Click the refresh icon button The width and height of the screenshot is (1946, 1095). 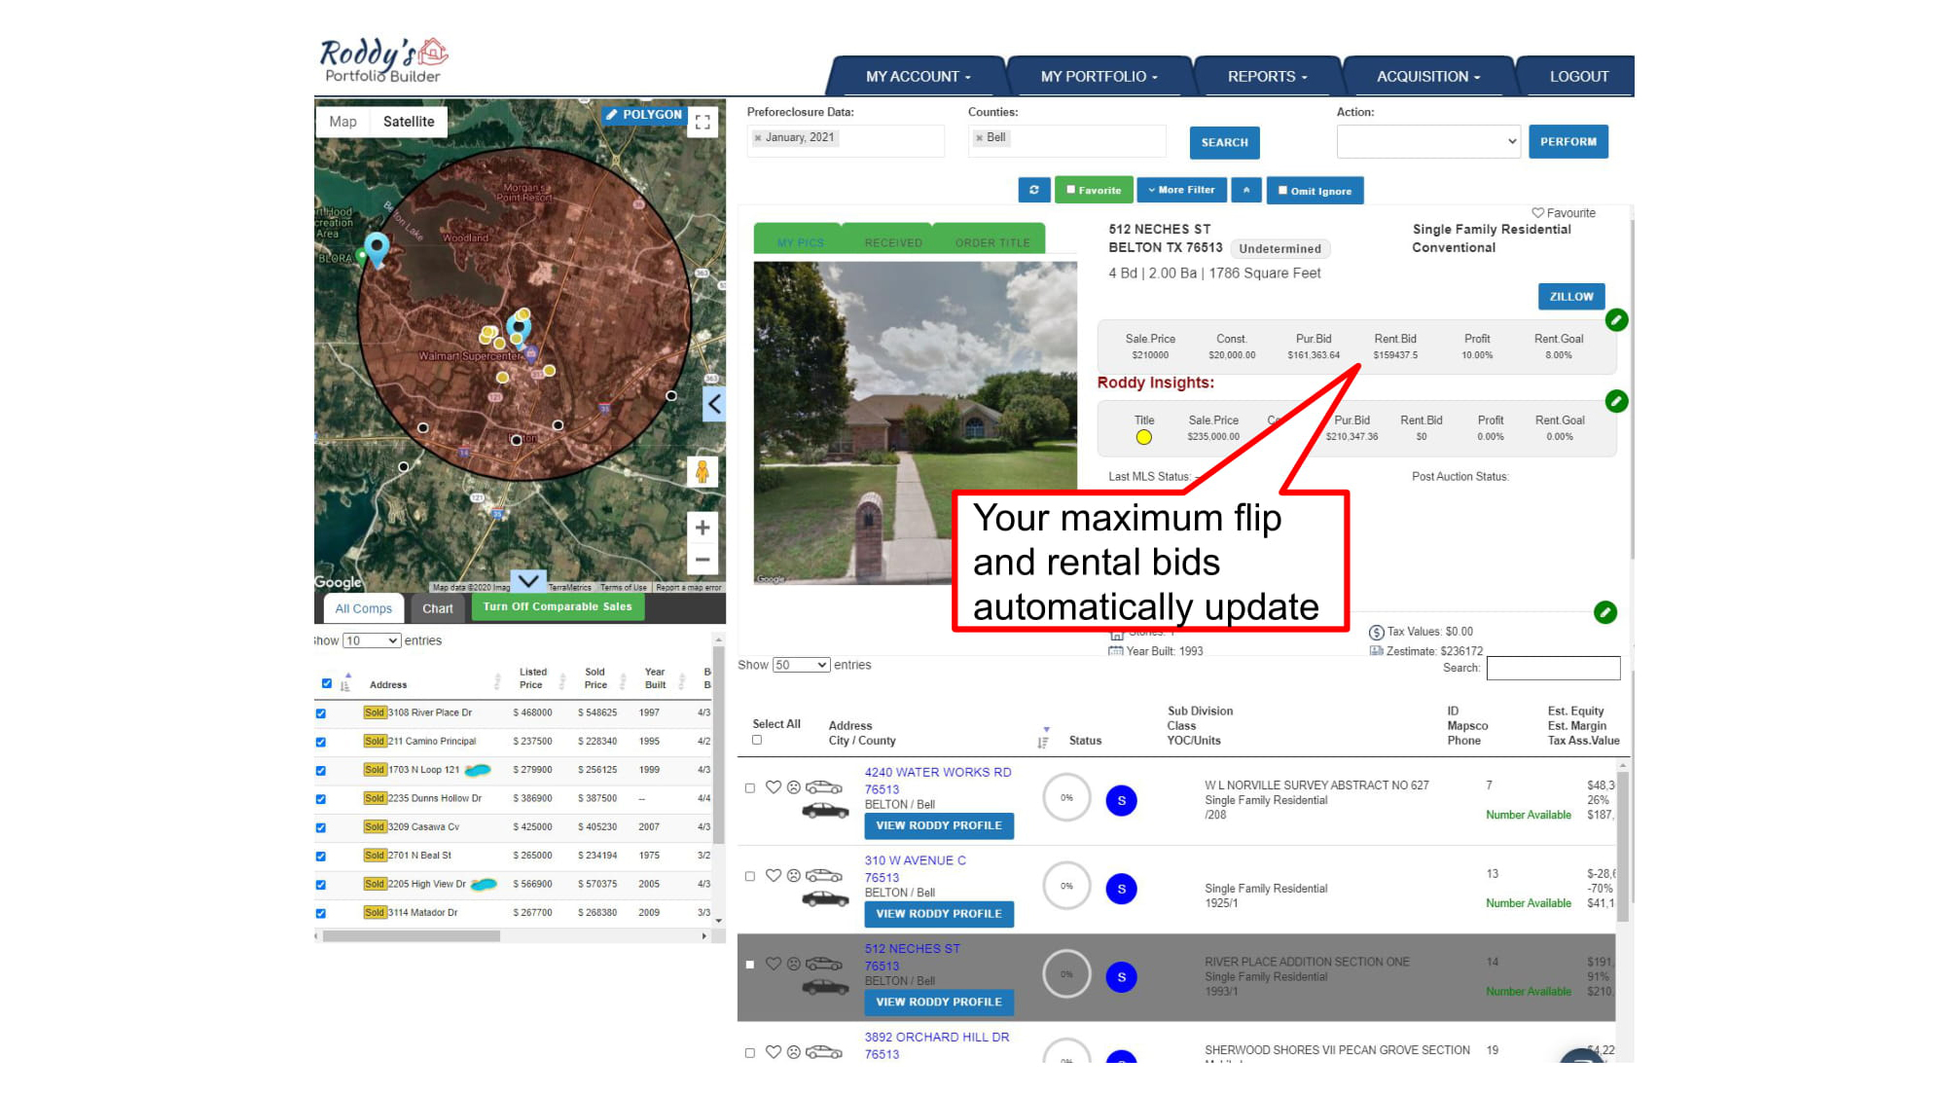pyautogui.click(x=1033, y=190)
